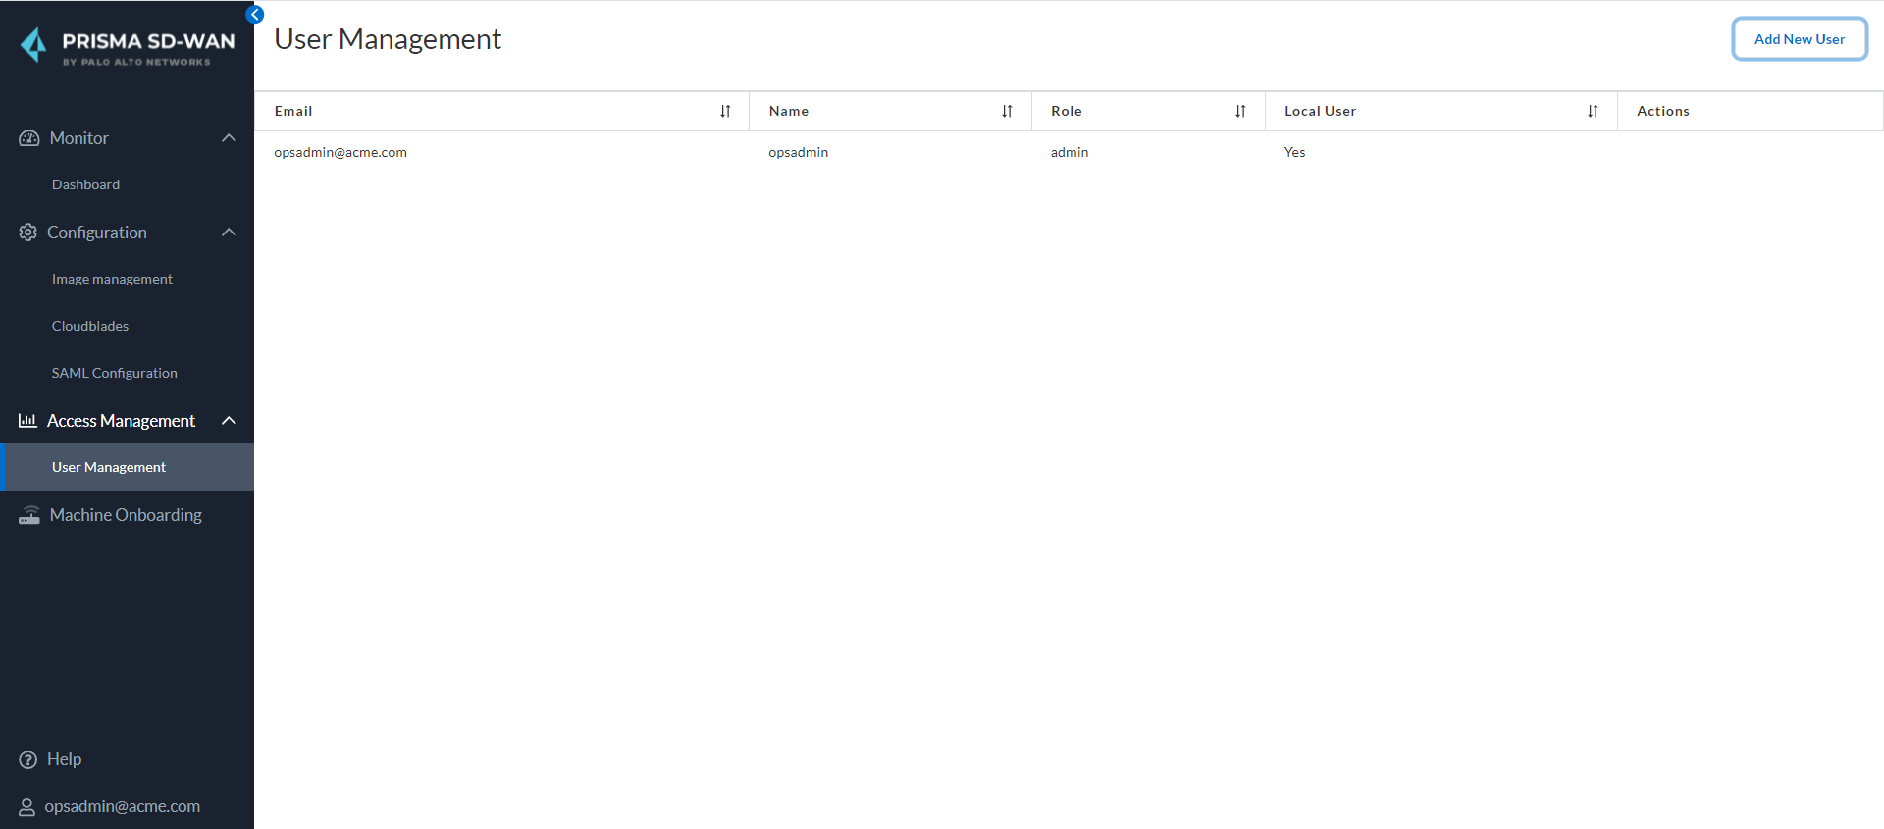Click the Configuration section label
Image resolution: width=1884 pixels, height=829 pixels.
point(97,233)
